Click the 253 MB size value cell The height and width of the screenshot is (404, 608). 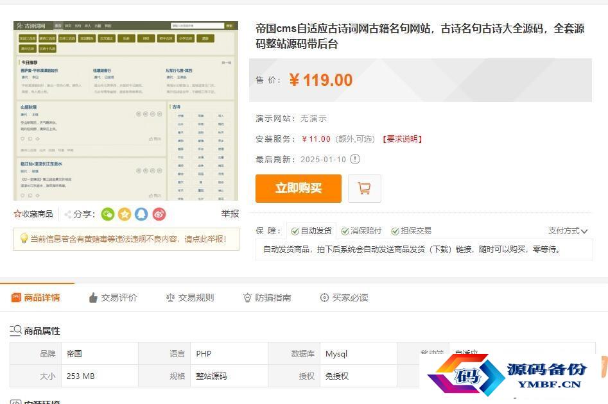click(100, 376)
